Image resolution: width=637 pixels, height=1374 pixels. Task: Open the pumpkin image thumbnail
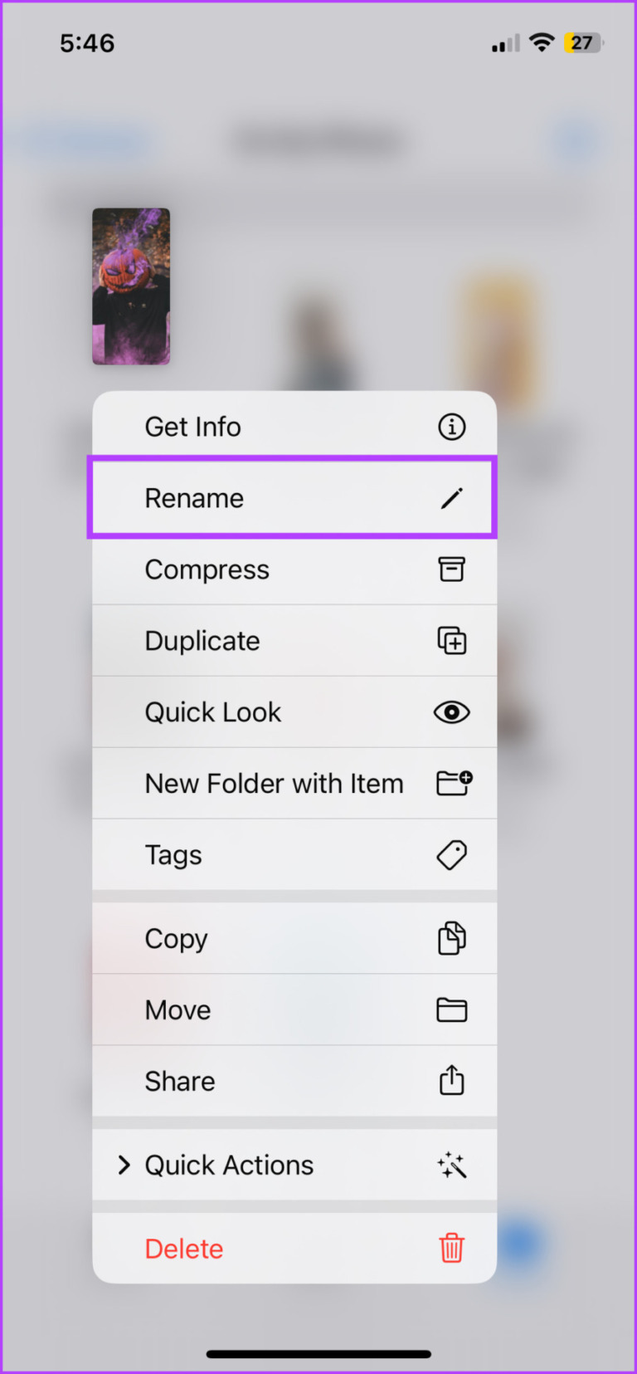click(130, 286)
